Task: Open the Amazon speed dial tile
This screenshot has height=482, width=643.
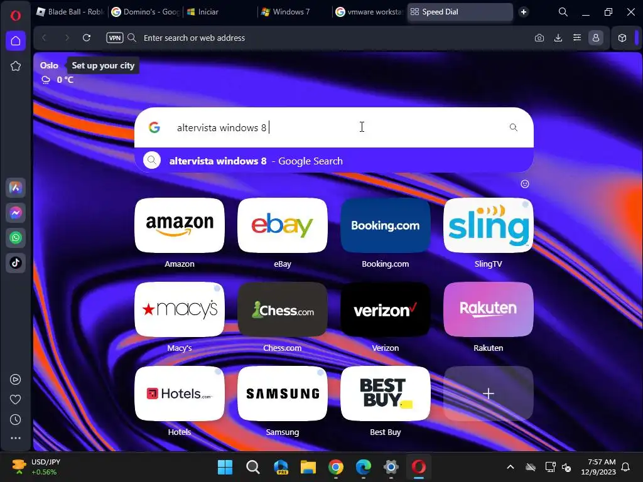Action: coord(180,225)
